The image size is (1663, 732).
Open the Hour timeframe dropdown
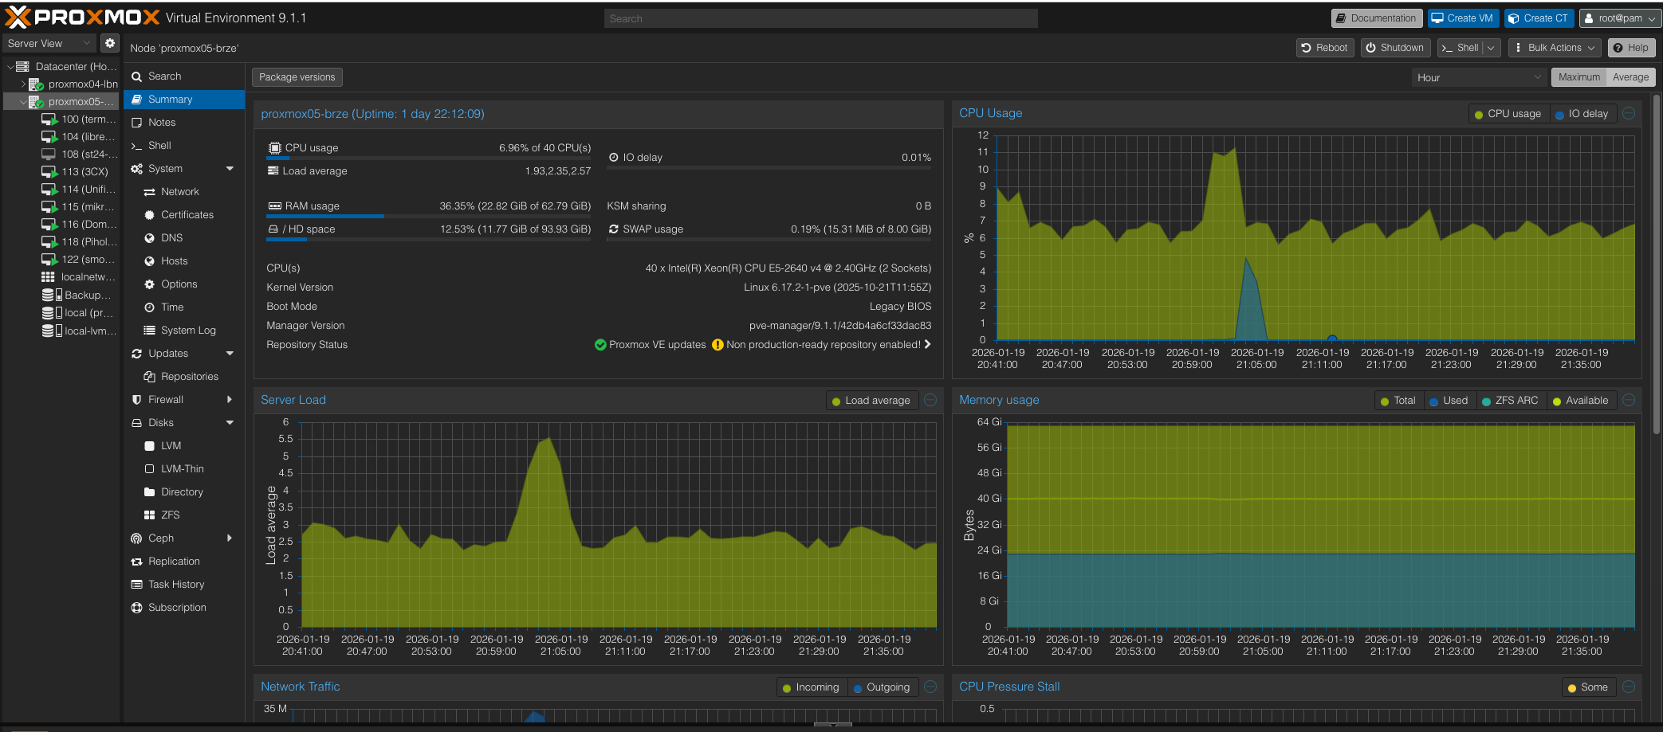pyautogui.click(x=1480, y=77)
